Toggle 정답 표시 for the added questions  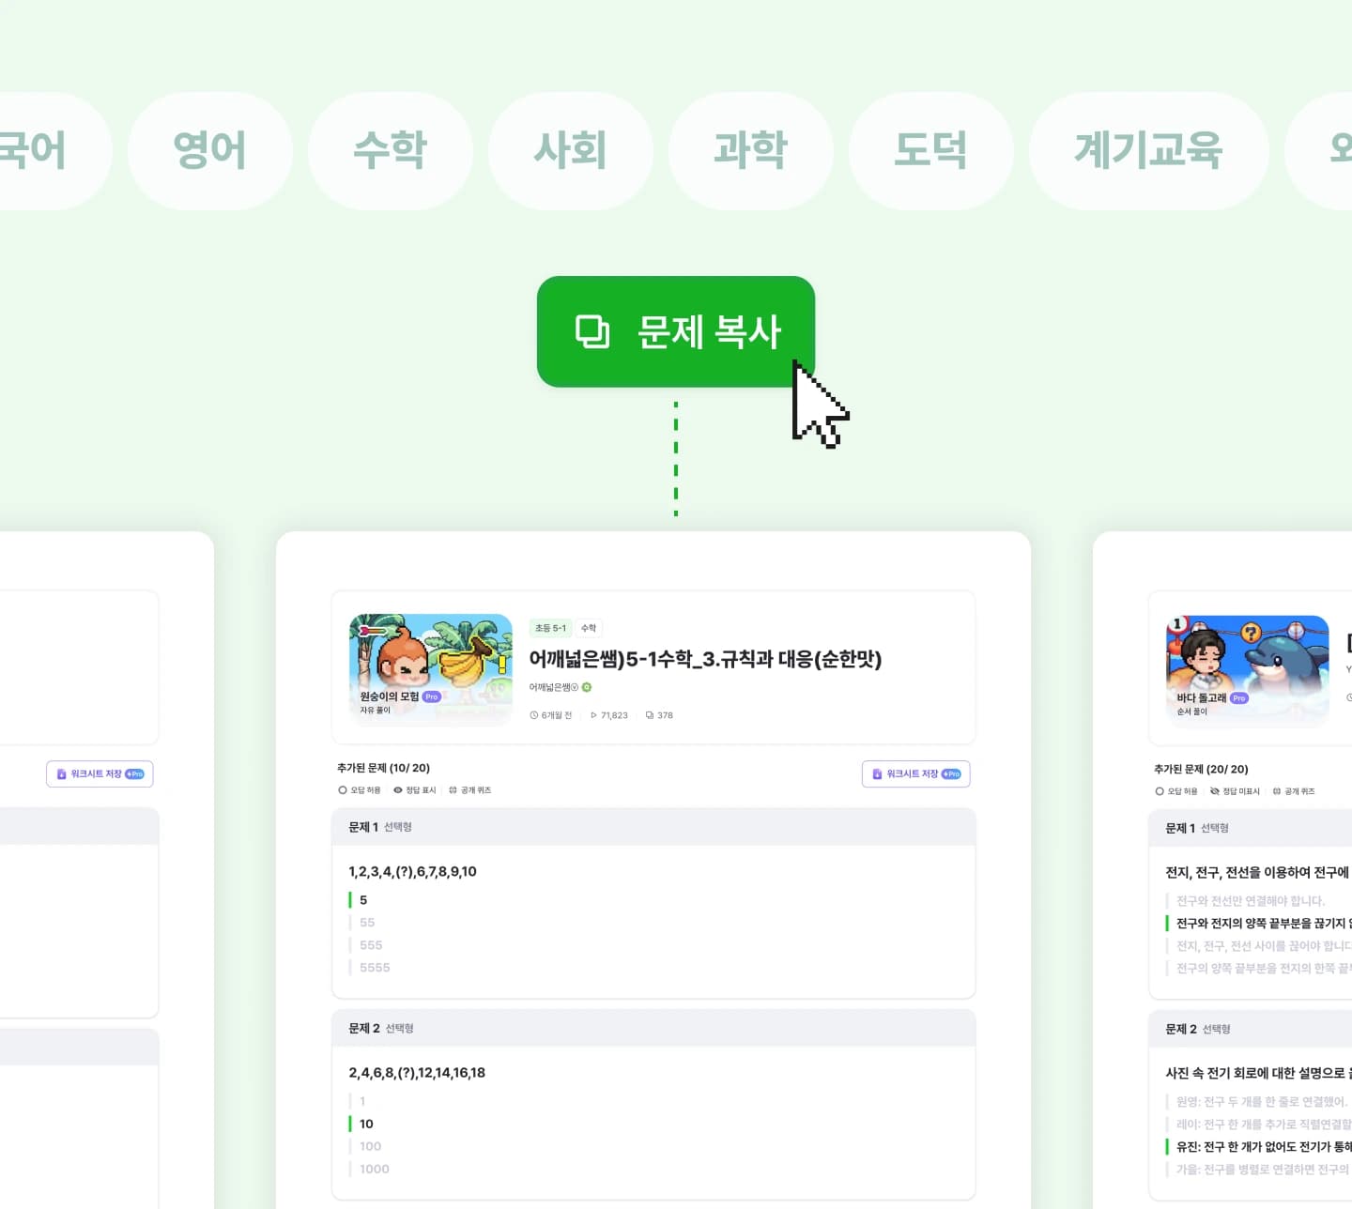coord(398,789)
